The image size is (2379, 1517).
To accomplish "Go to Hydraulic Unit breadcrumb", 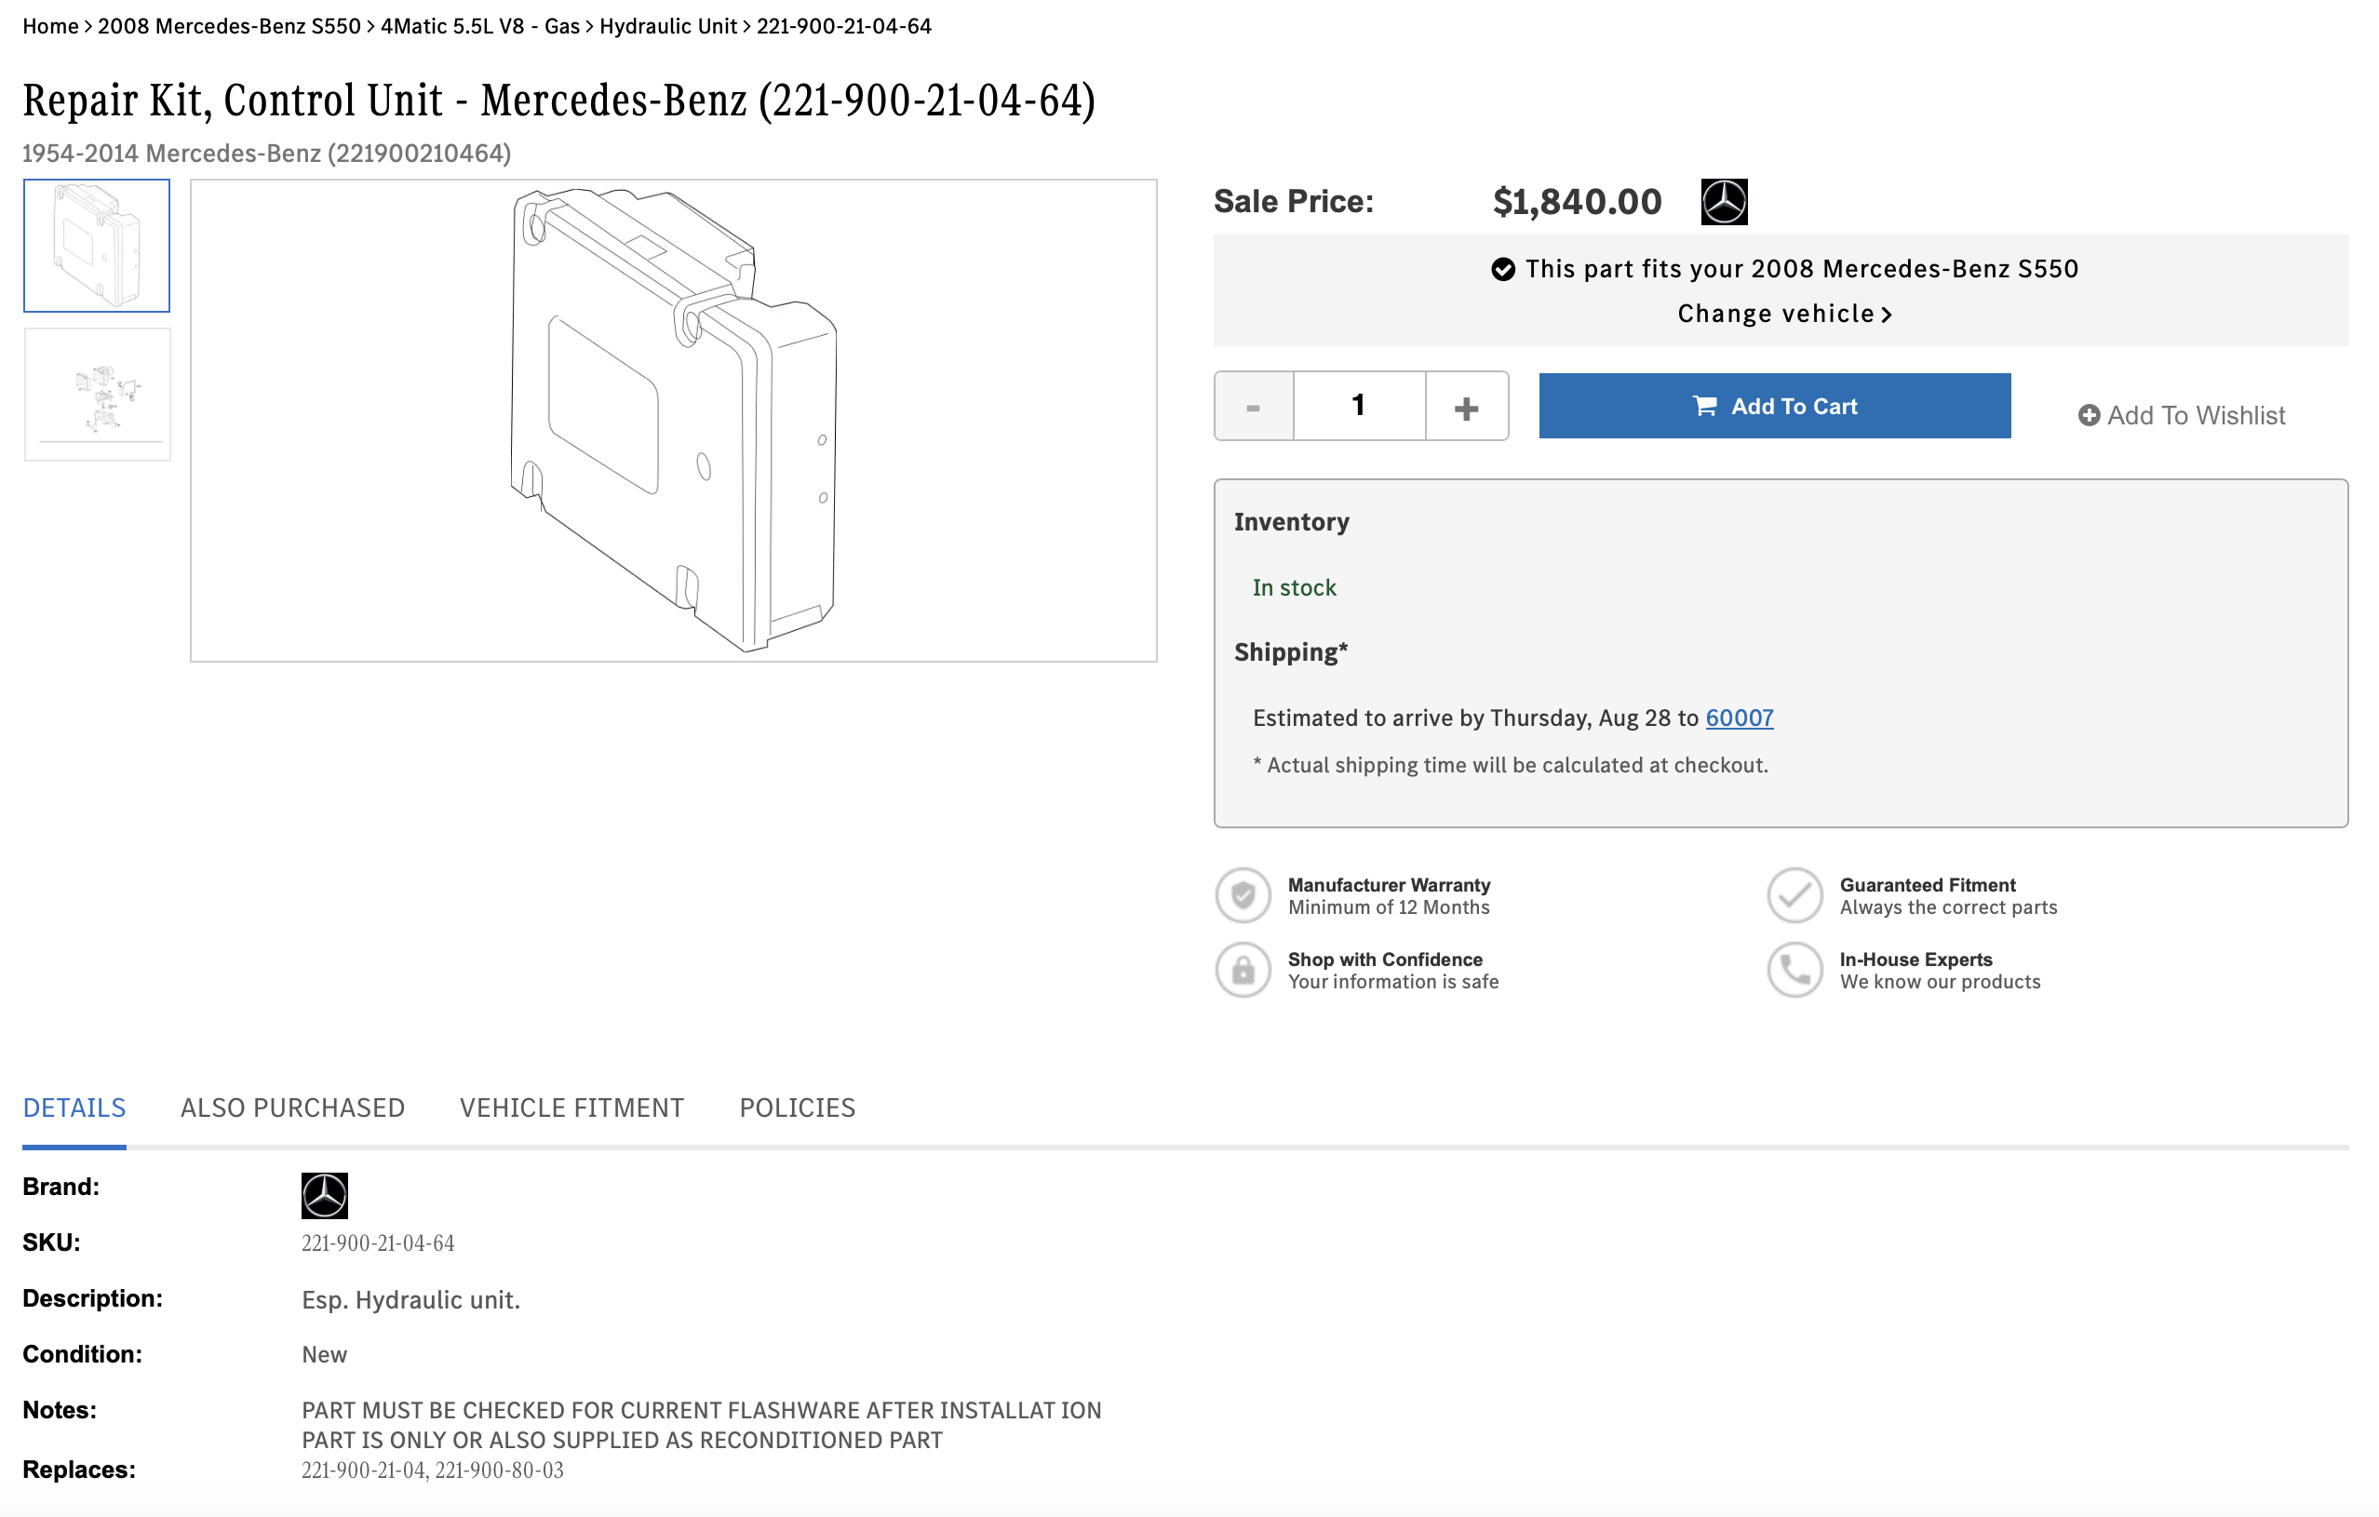I will [x=668, y=27].
